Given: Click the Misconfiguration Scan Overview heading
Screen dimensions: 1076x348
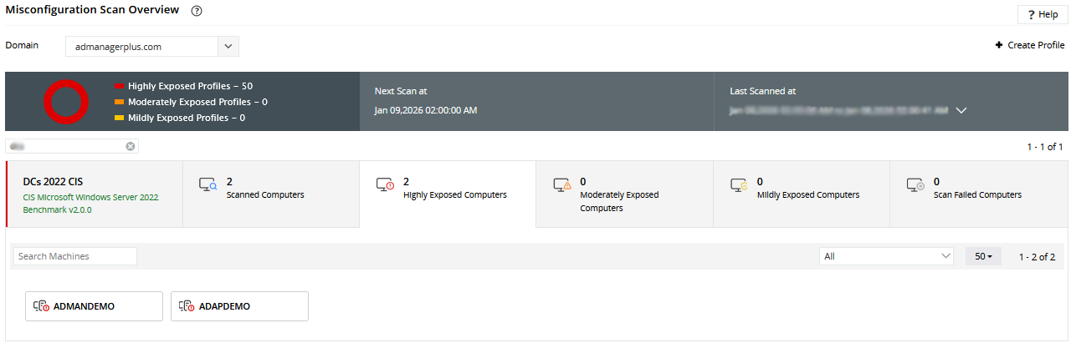Looking at the screenshot, I should click(92, 10).
